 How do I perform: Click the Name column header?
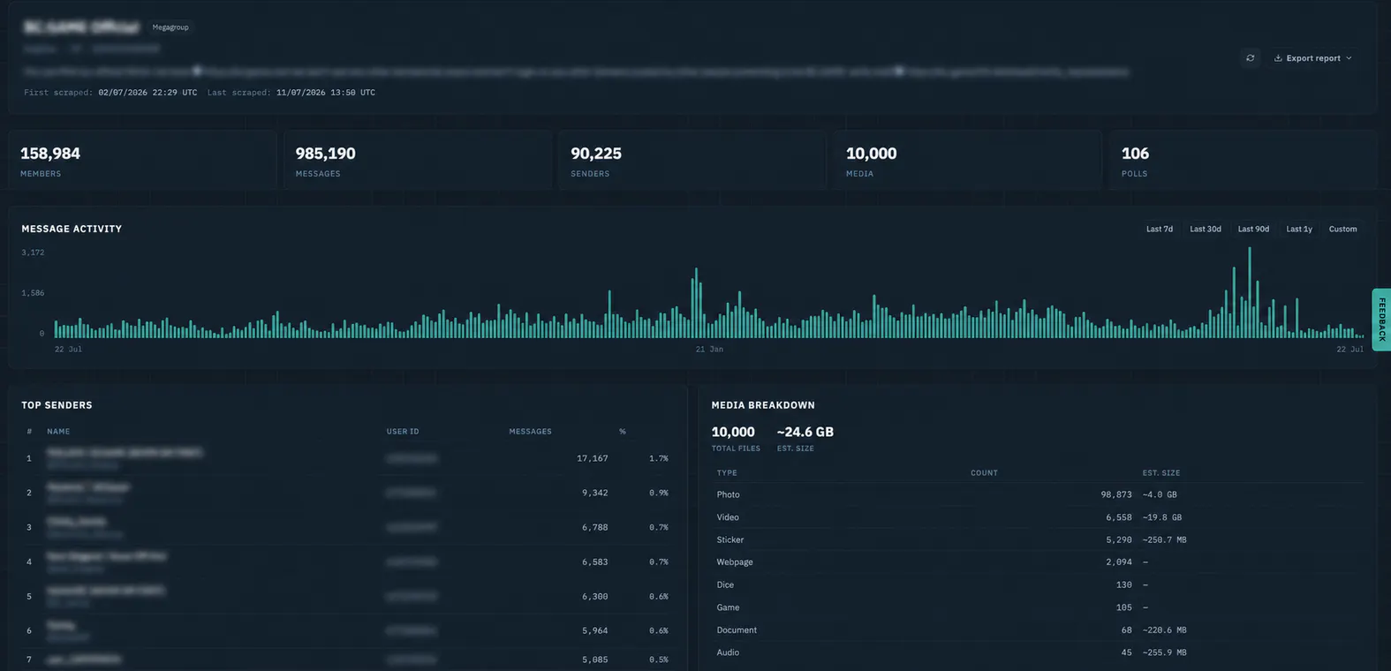pyautogui.click(x=58, y=432)
